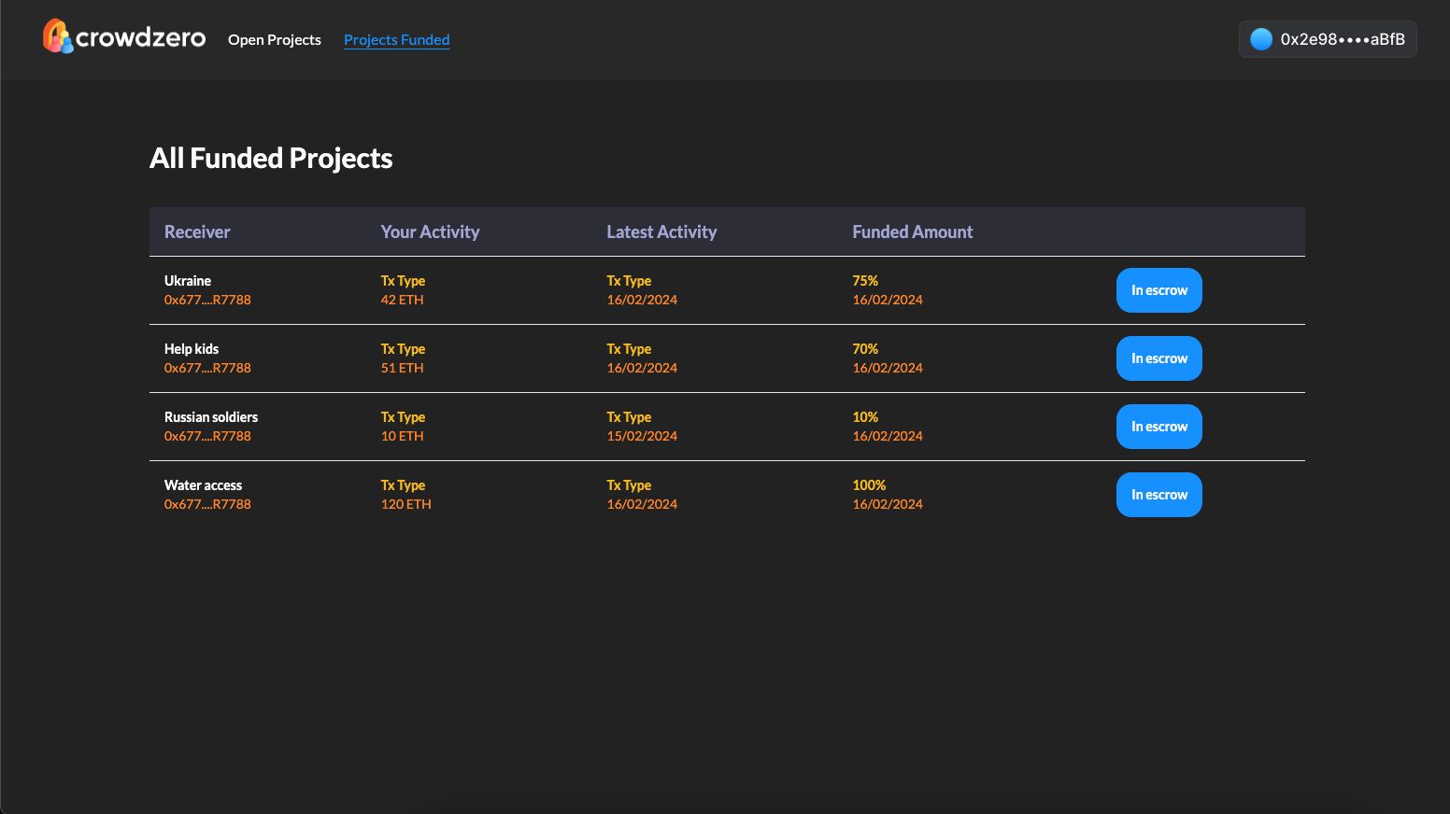This screenshot has height=814, width=1450.
Task: Open the Open Projects tab
Action: tap(275, 39)
